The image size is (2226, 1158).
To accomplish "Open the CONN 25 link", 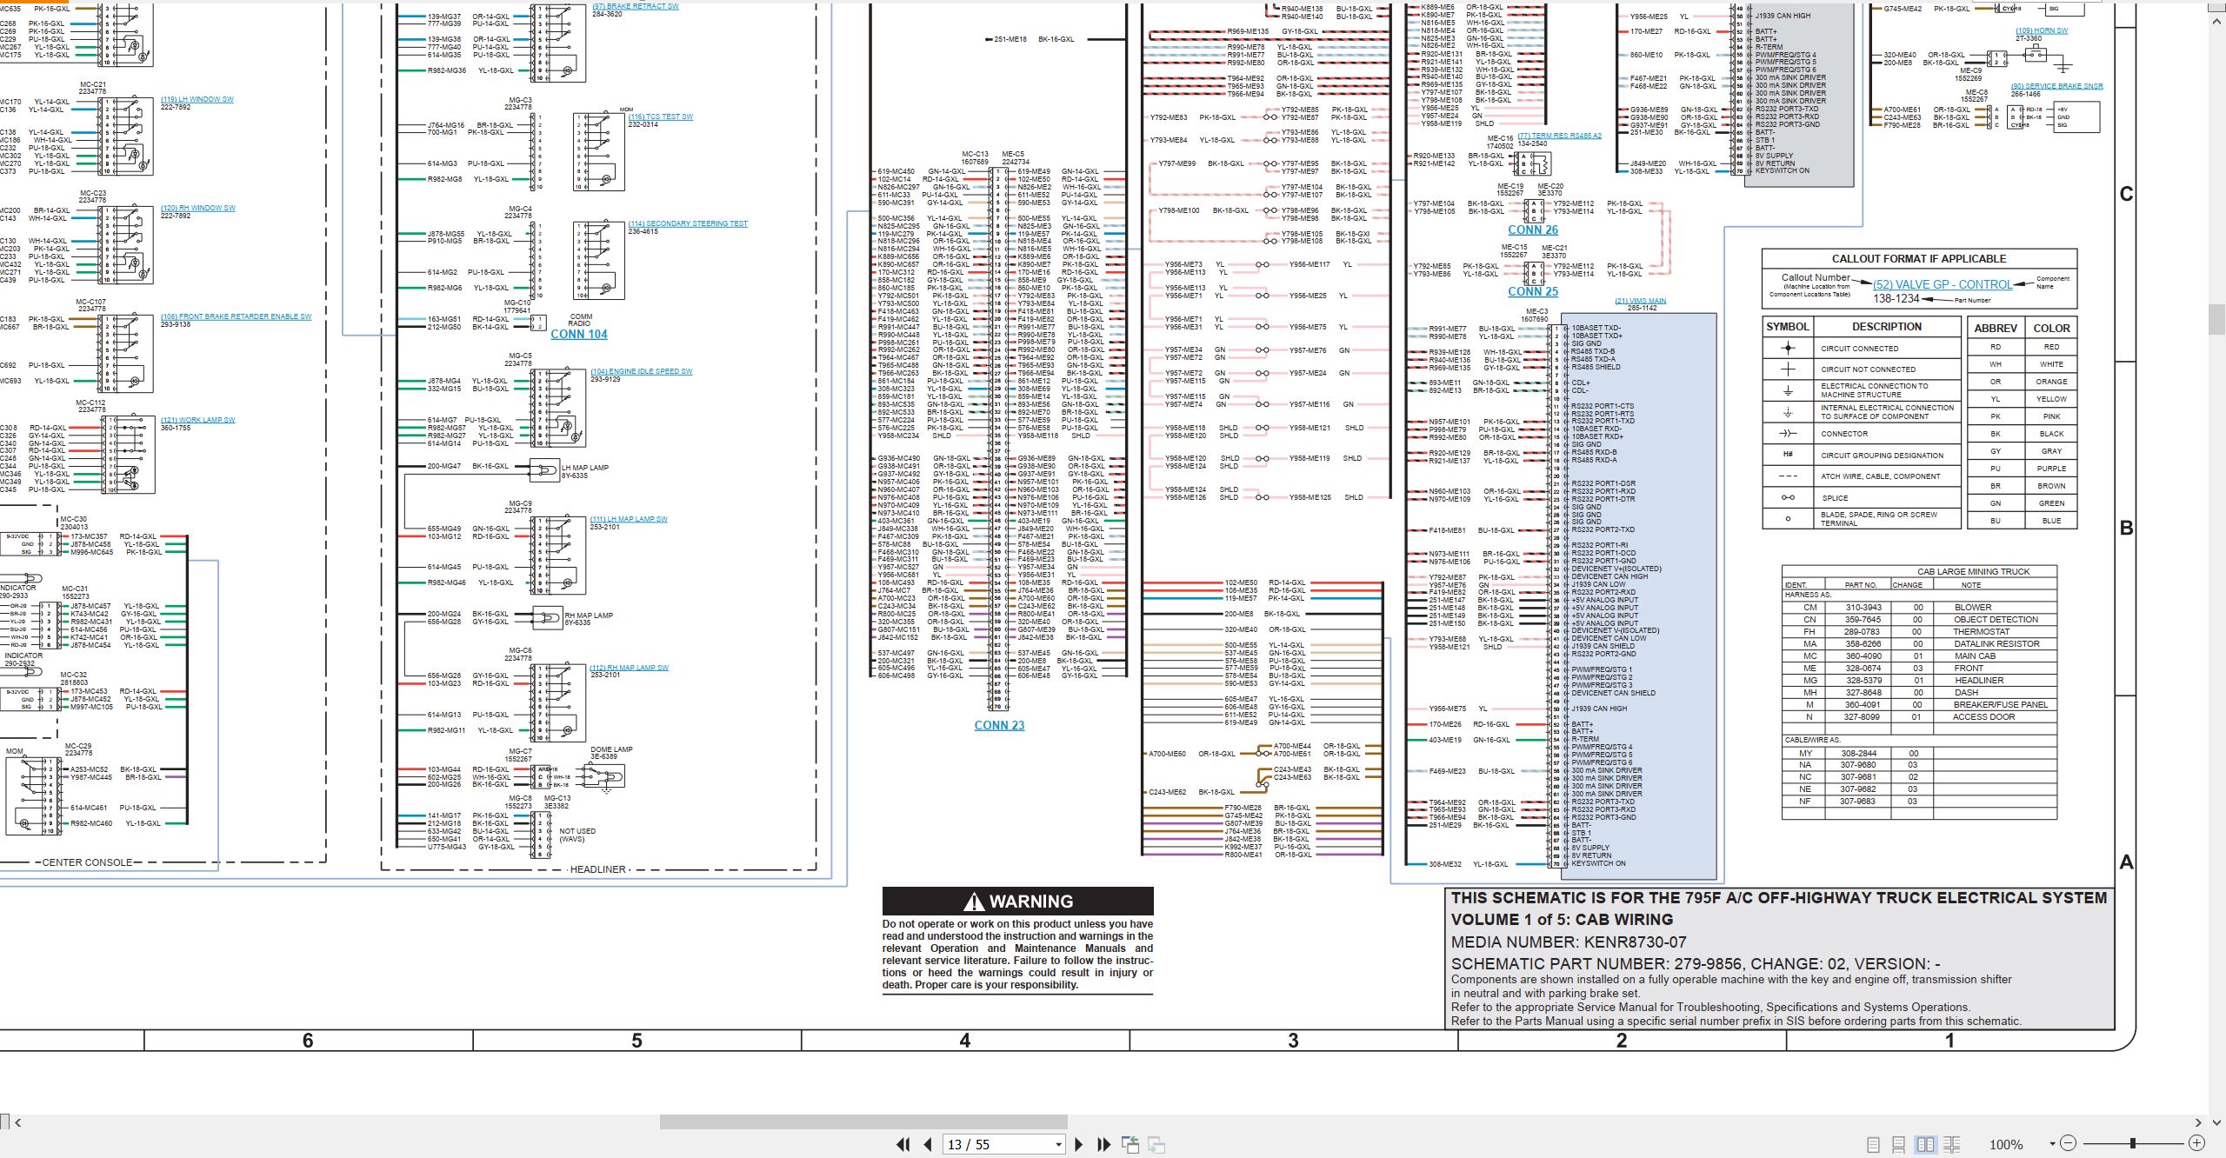I will (1533, 291).
